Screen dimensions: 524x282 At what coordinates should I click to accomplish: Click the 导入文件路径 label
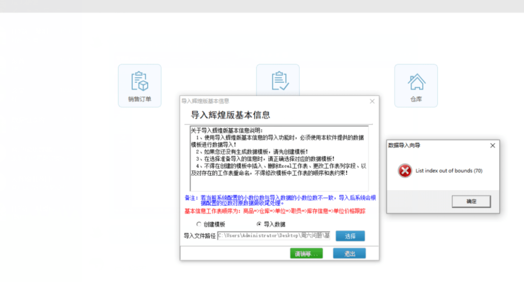pos(200,236)
